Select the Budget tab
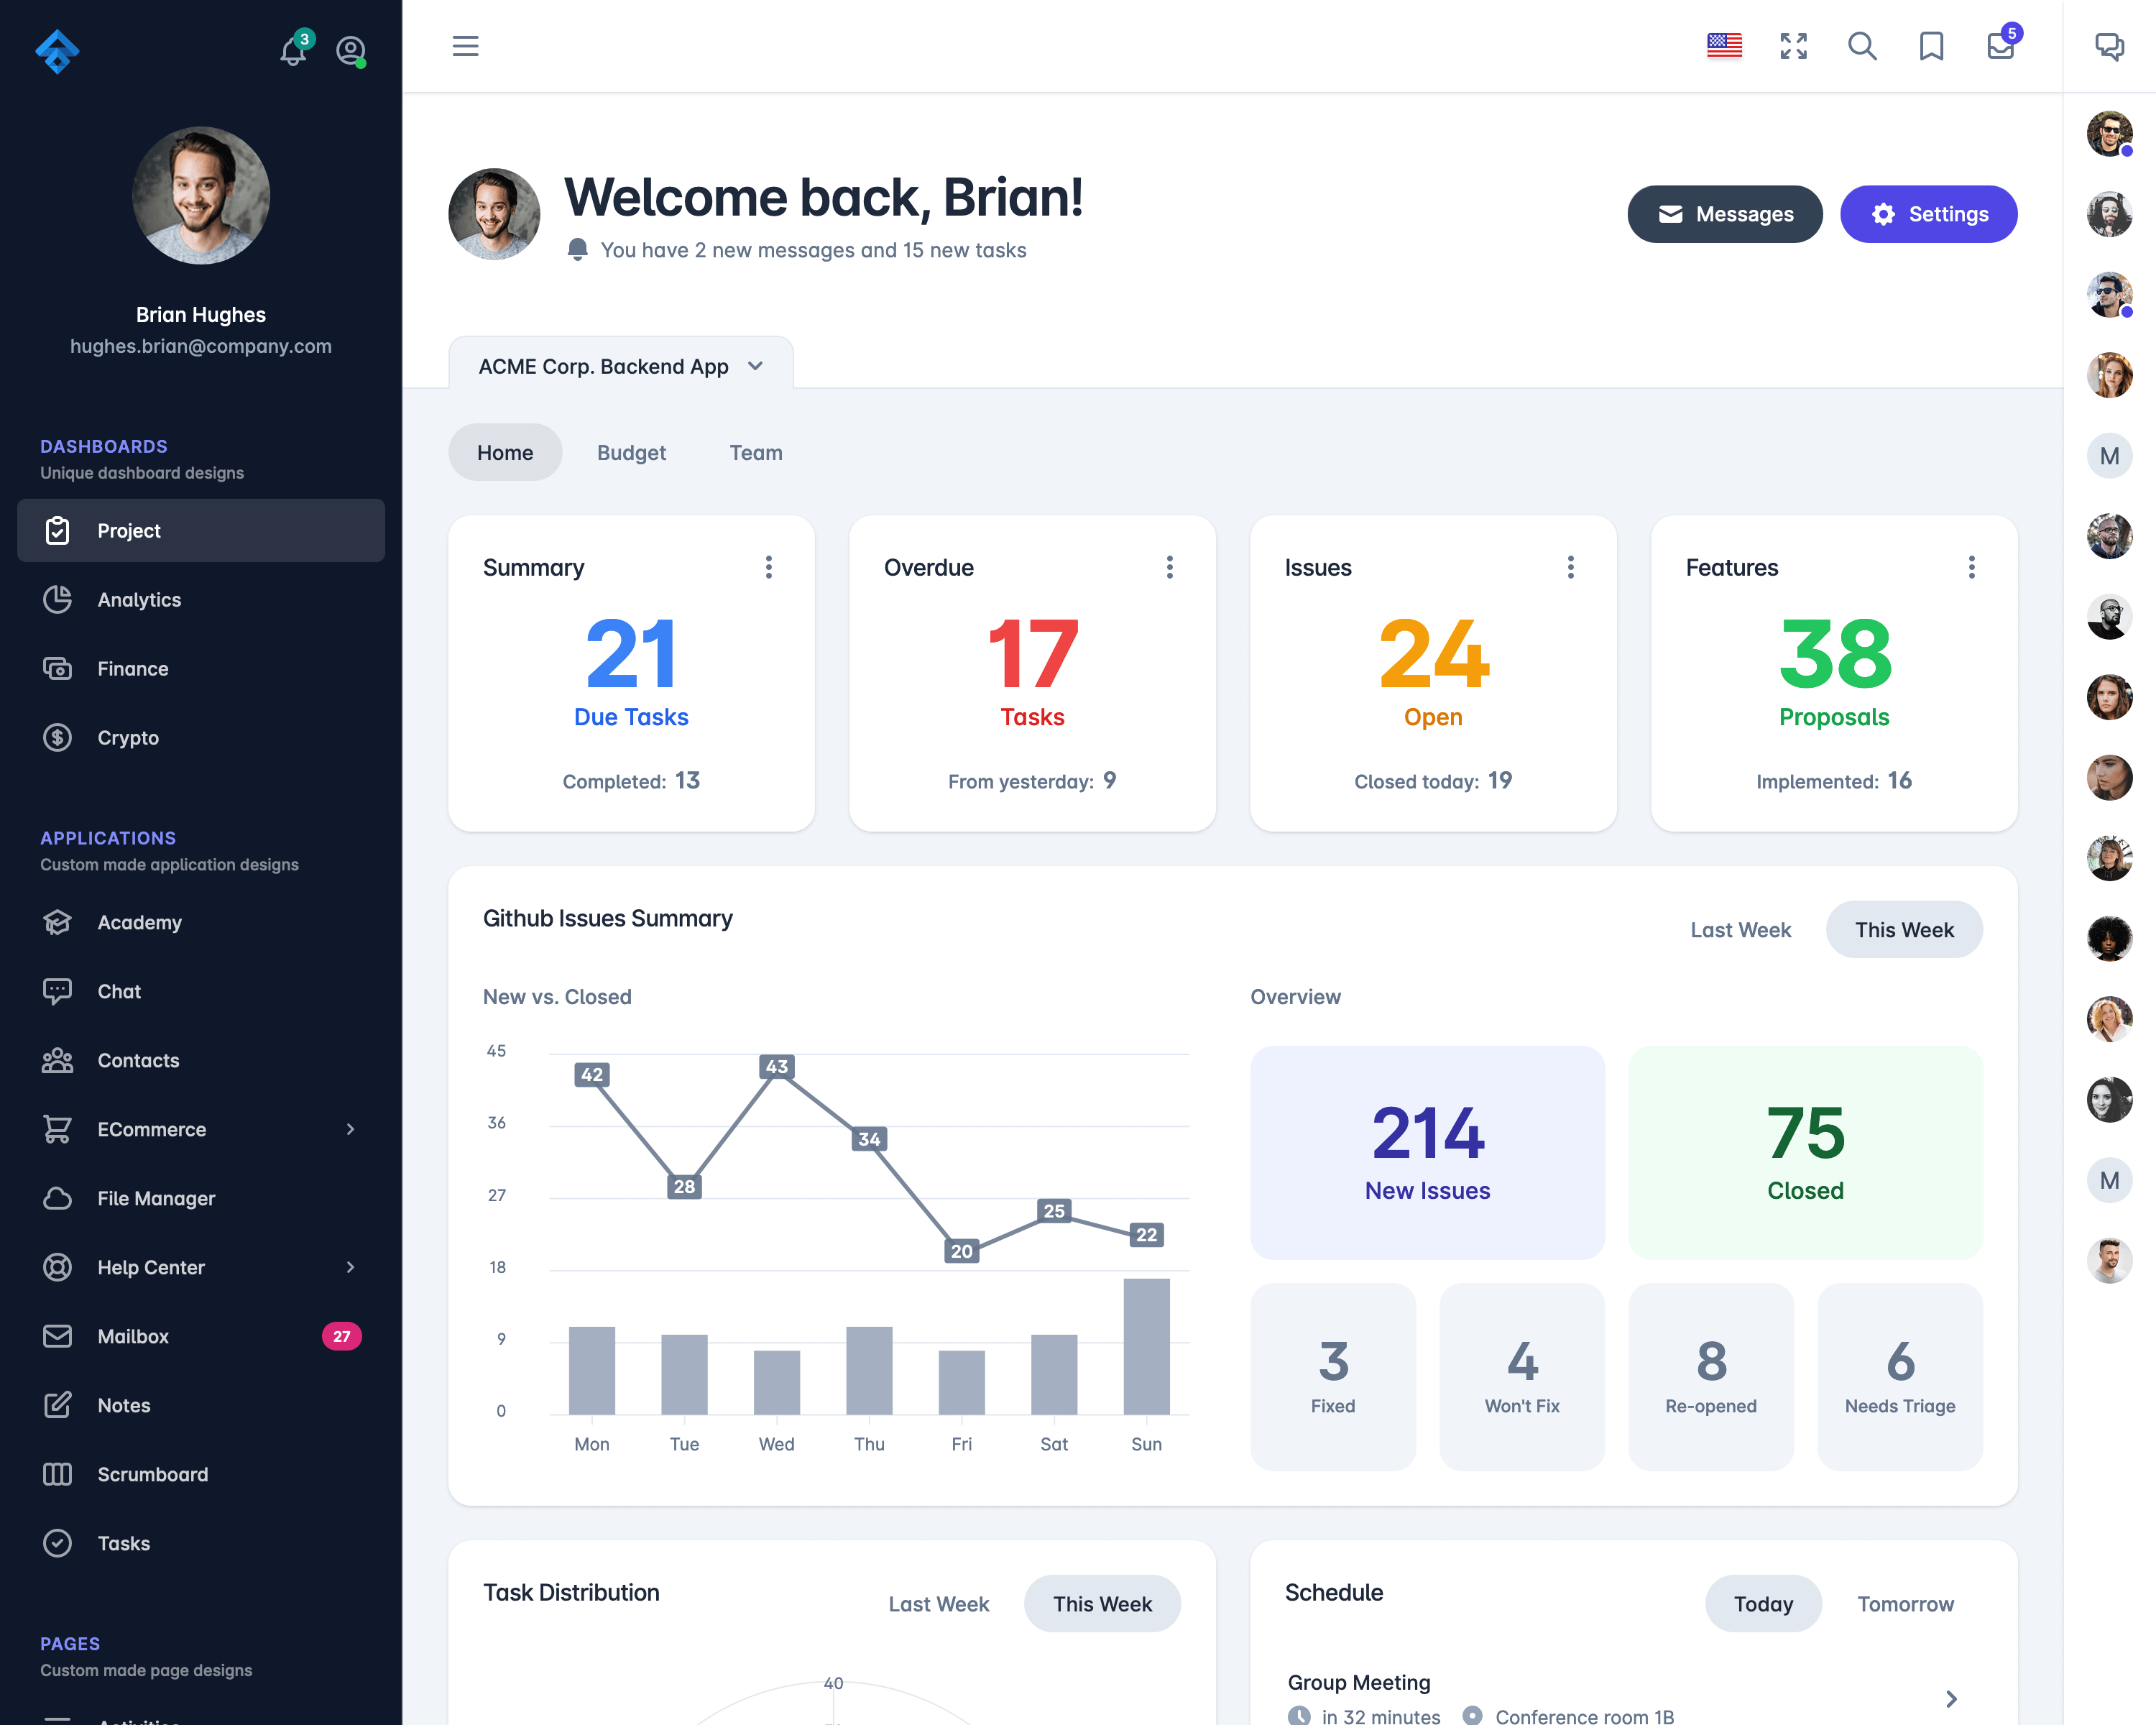The width and height of the screenshot is (2156, 1725). [x=630, y=452]
